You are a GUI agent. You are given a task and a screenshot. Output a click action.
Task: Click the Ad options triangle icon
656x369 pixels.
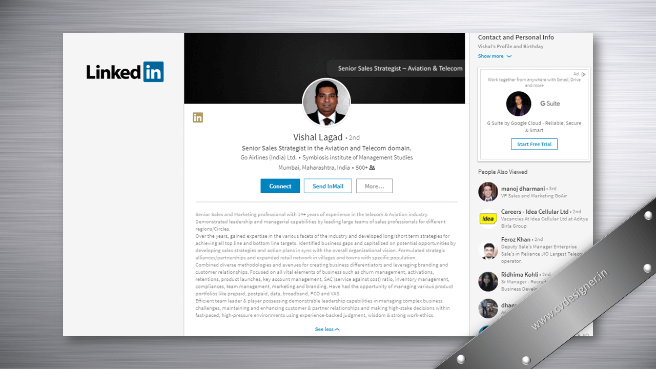[x=584, y=74]
